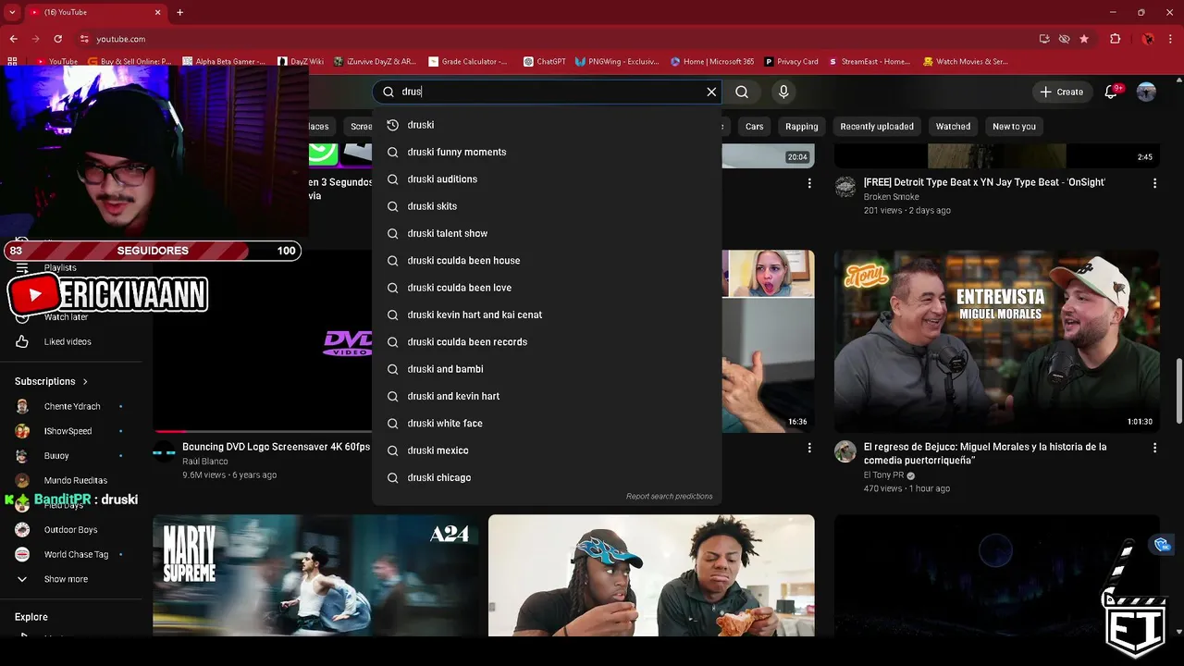1184x666 pixels.
Task: Open the ChatGPT bookmark
Action: coord(544,62)
